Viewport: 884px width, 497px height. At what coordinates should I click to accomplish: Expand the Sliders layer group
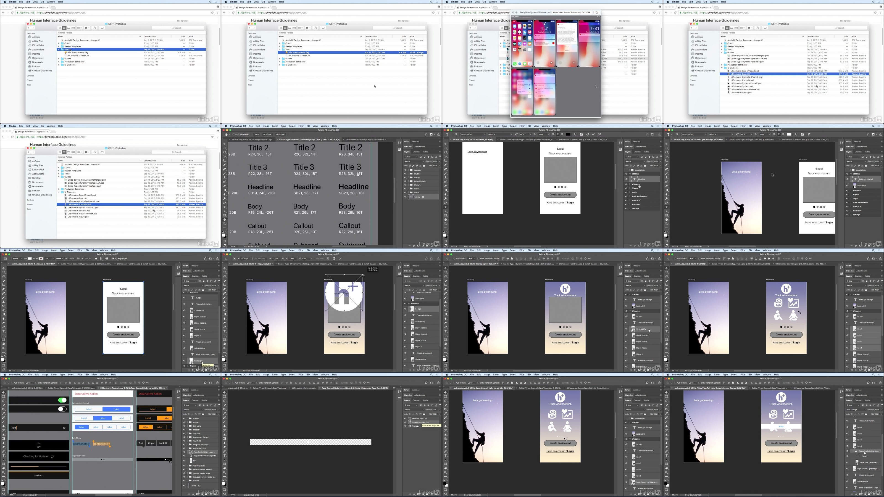click(188, 419)
